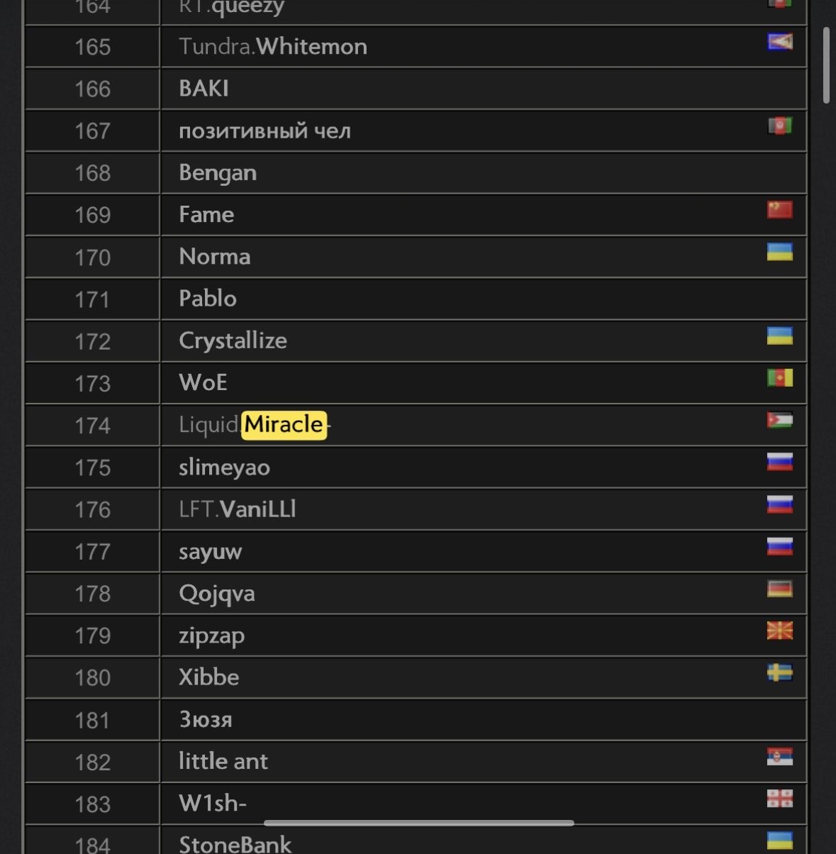Click the Sweden flag next to Xibbe

point(779,672)
